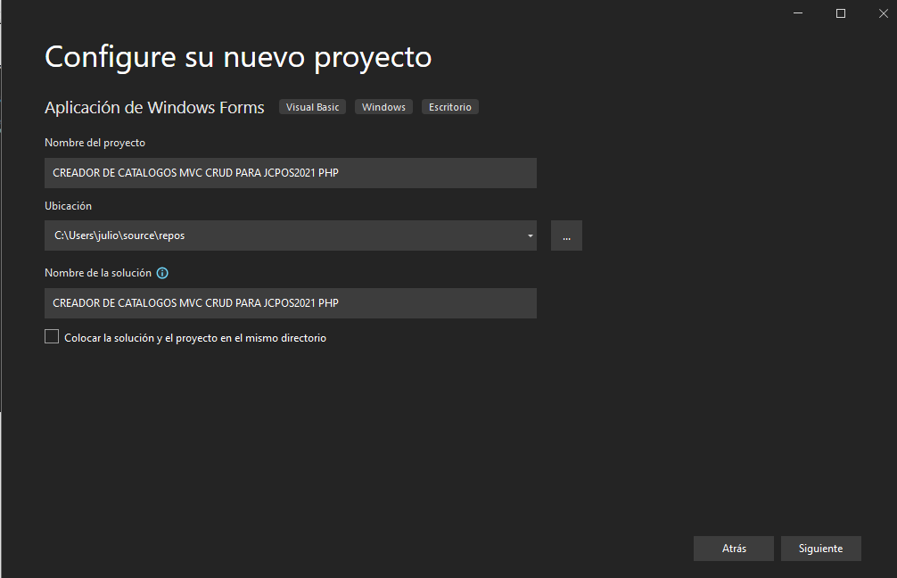Click the "Configure su nuevo proyecto" heading
Image resolution: width=897 pixels, height=578 pixels.
(x=238, y=57)
